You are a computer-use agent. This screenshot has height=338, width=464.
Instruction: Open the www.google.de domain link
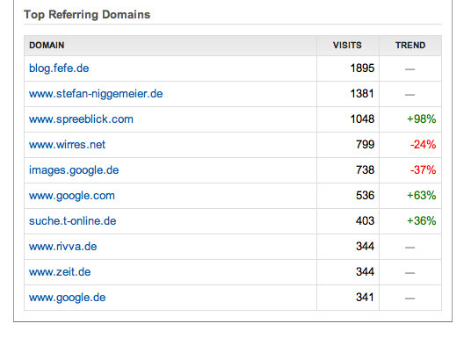[67, 298]
